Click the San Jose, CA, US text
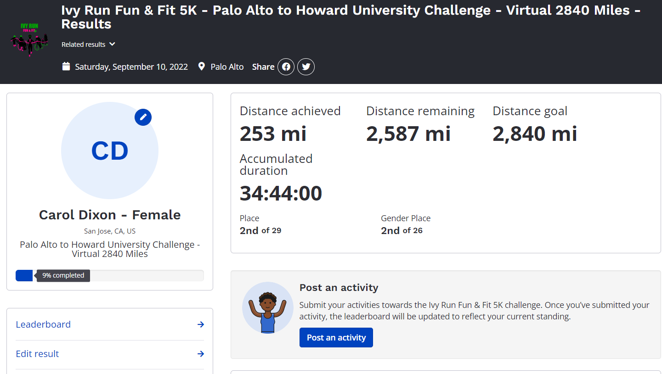The image size is (662, 374). coord(110,231)
